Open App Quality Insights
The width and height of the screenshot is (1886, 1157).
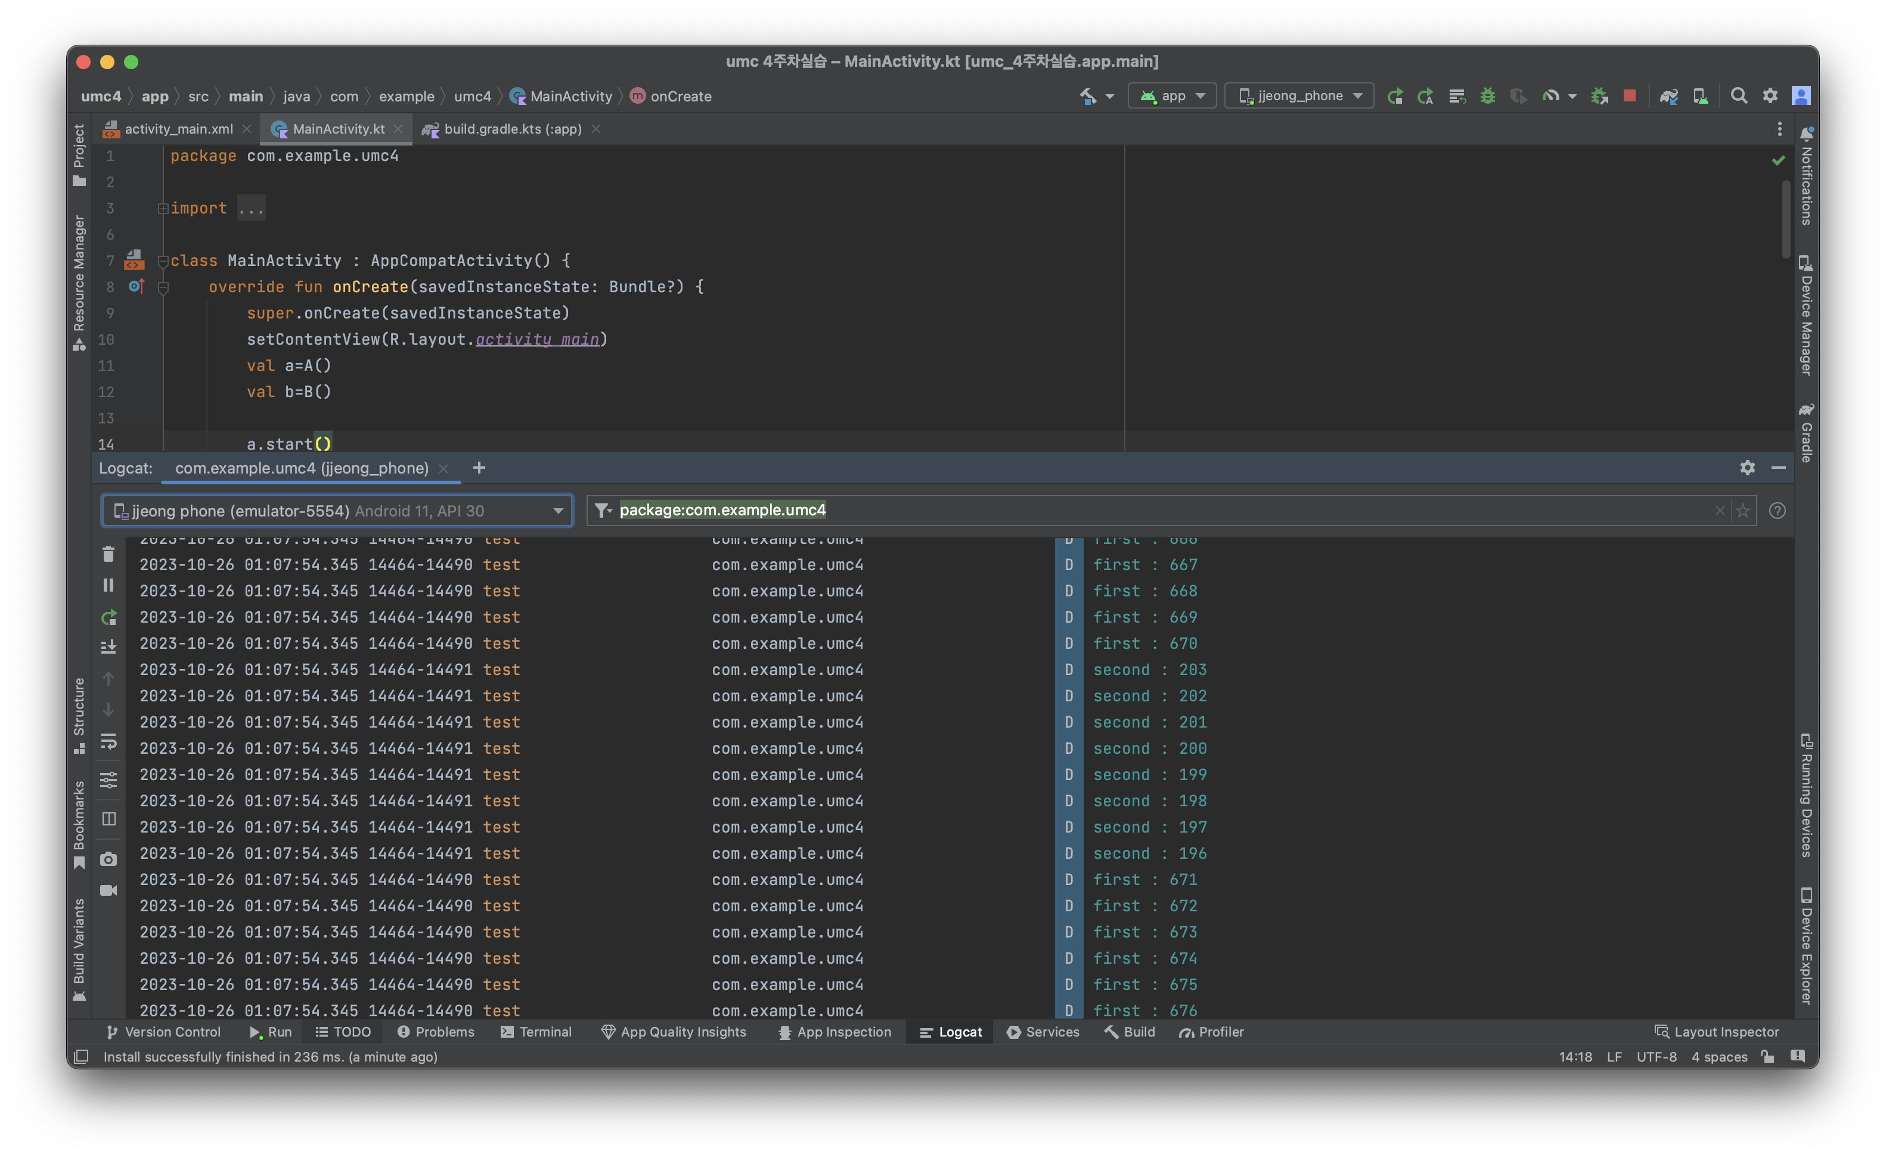tap(674, 1031)
